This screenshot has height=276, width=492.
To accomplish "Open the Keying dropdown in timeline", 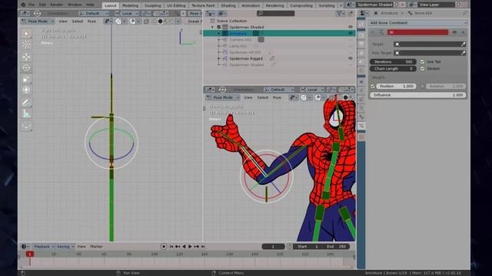I will click(65, 247).
